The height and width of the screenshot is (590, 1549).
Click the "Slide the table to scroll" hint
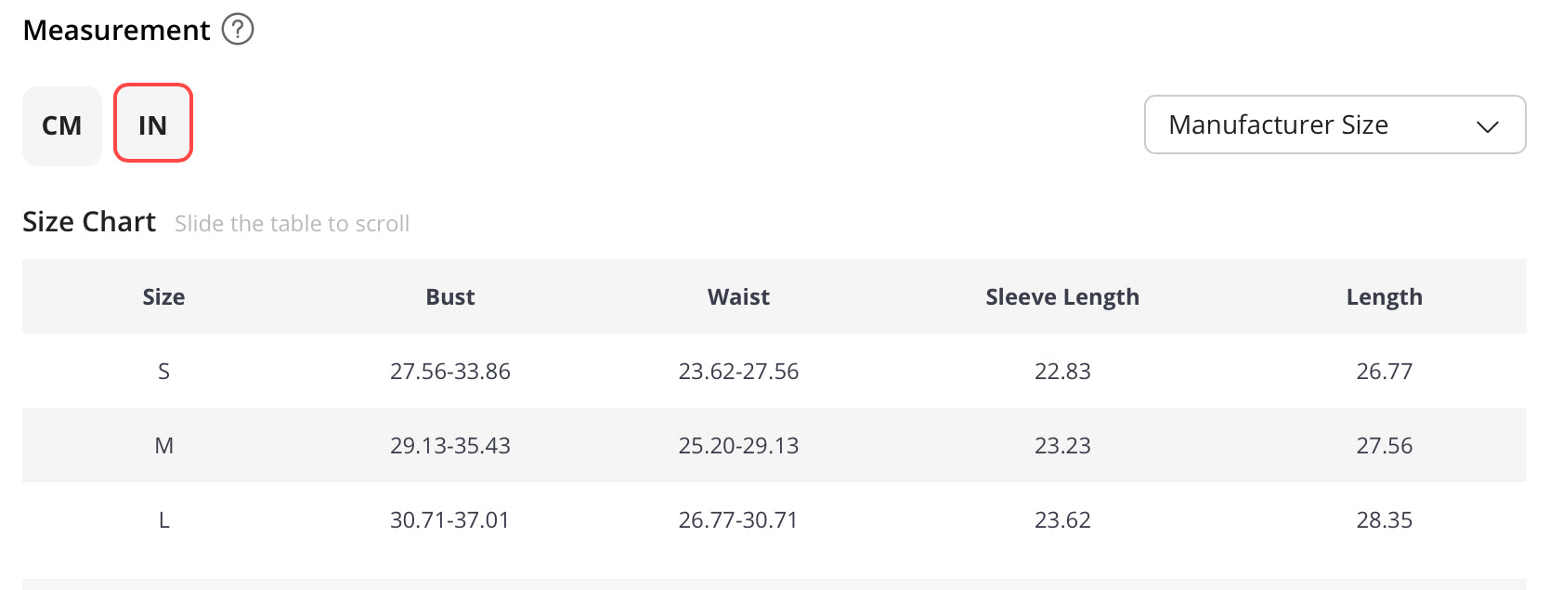292,224
